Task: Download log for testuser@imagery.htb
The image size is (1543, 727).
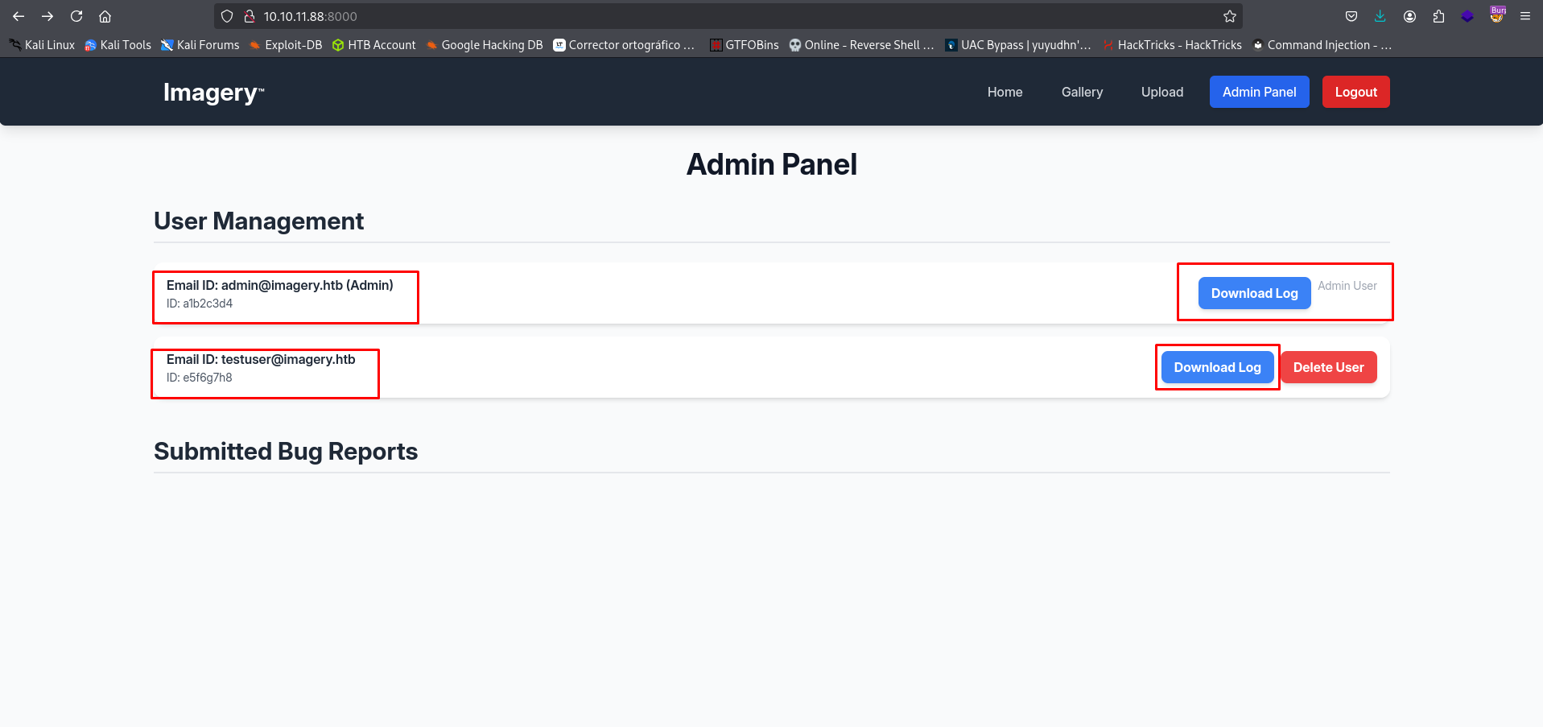Action: (1217, 367)
